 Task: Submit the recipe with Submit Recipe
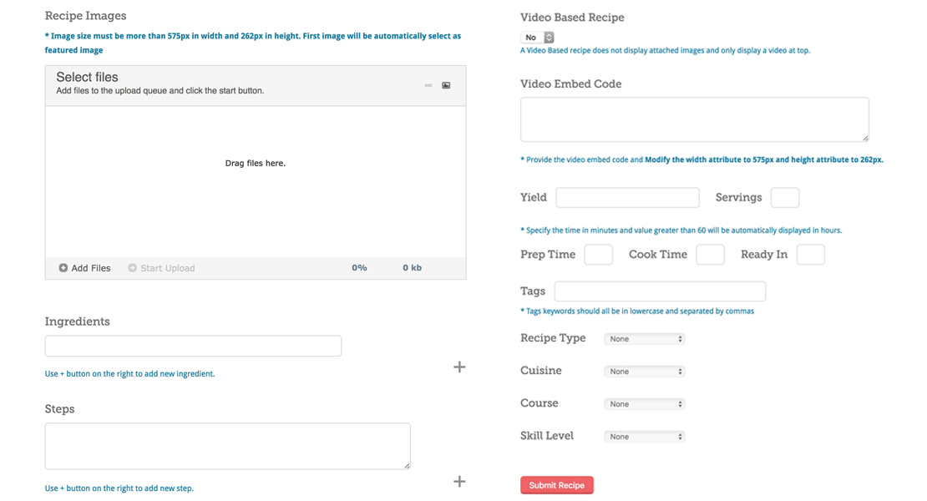pos(557,485)
